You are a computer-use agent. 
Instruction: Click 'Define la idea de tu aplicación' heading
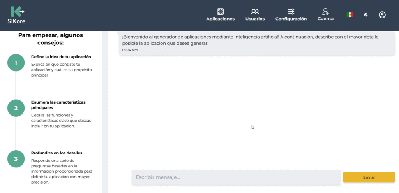(x=61, y=57)
